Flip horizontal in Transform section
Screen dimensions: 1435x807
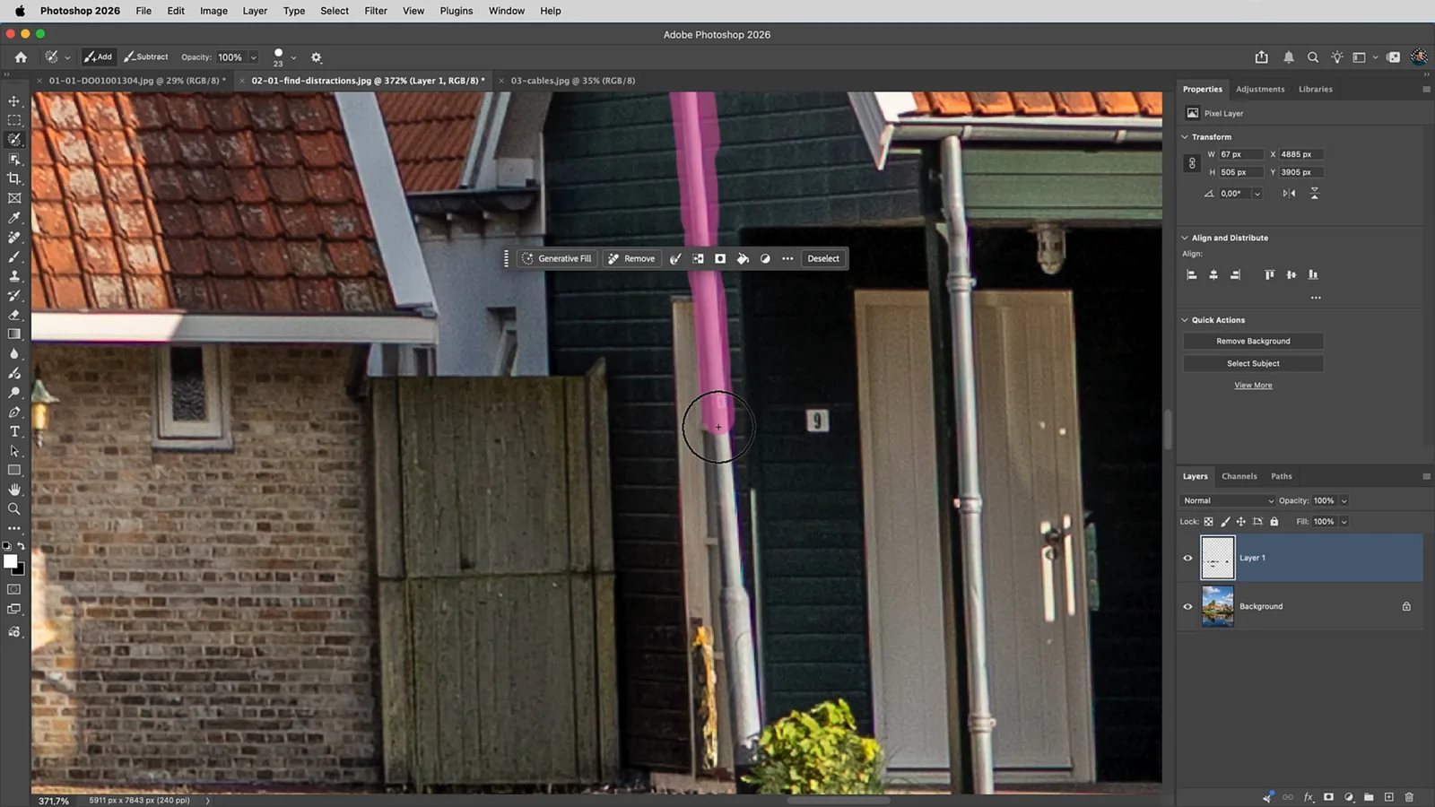click(x=1289, y=194)
